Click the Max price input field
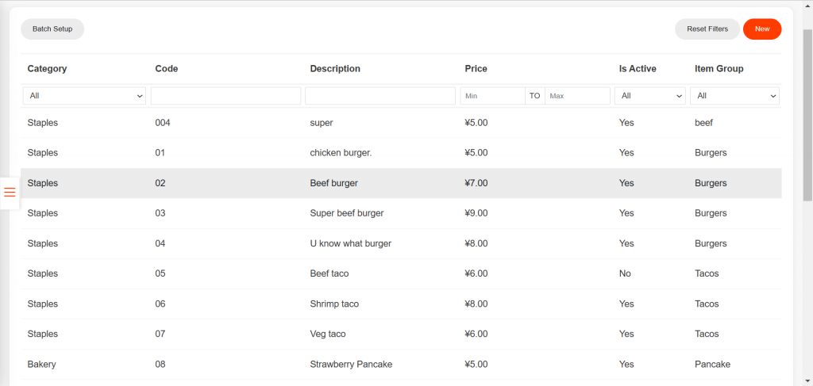The width and height of the screenshot is (813, 386). coord(577,96)
